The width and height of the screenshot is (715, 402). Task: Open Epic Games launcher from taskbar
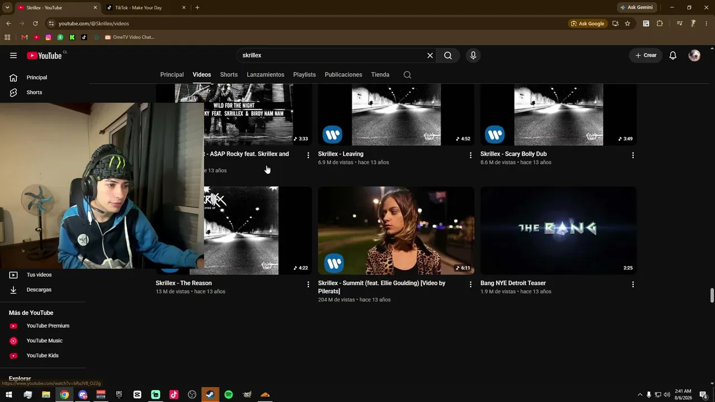tap(119, 395)
